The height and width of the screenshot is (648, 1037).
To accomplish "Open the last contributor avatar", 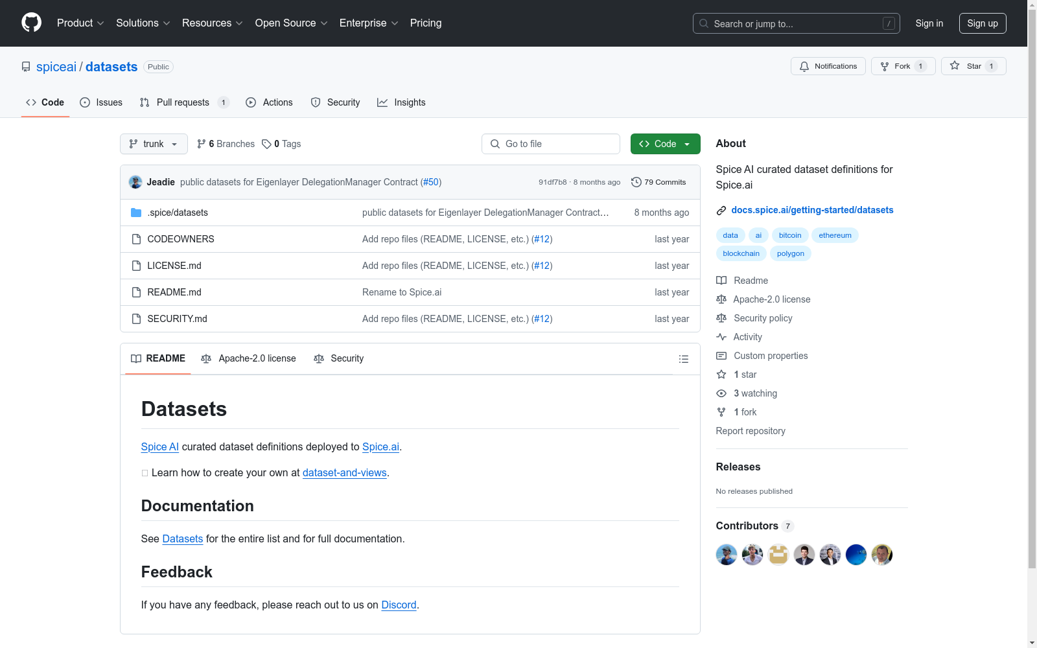I will click(x=882, y=555).
